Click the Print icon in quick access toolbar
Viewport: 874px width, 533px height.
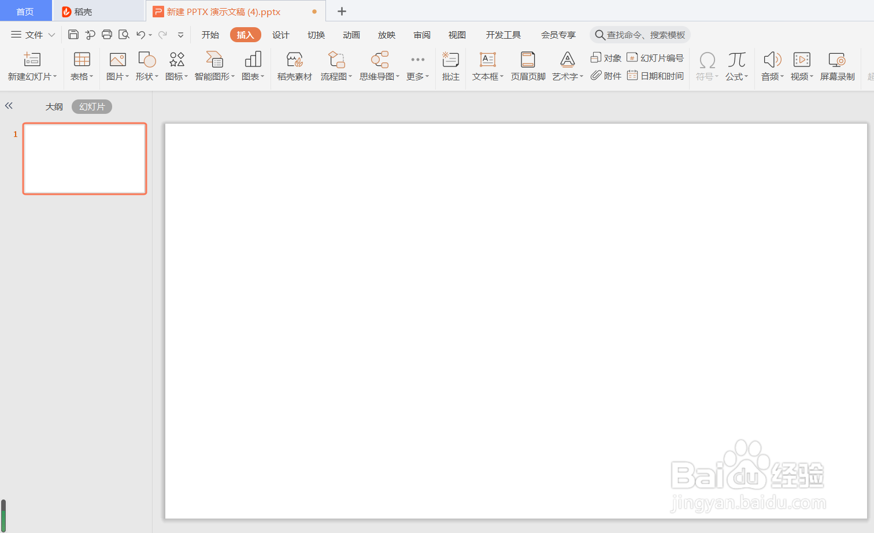click(x=107, y=35)
